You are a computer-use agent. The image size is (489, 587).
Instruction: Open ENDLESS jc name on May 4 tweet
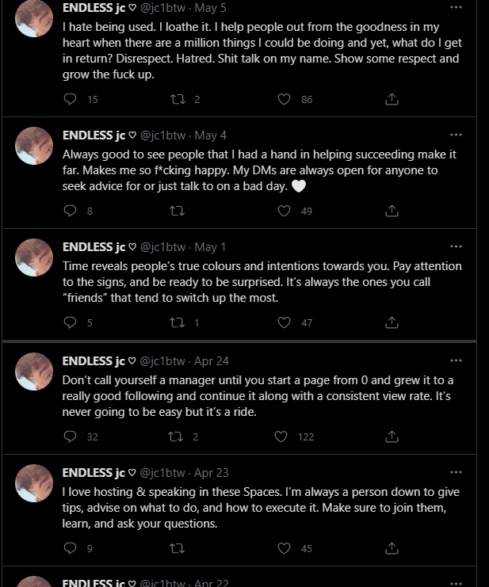(x=94, y=135)
